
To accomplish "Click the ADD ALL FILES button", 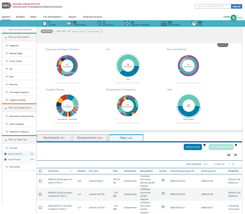I will (193, 147).
